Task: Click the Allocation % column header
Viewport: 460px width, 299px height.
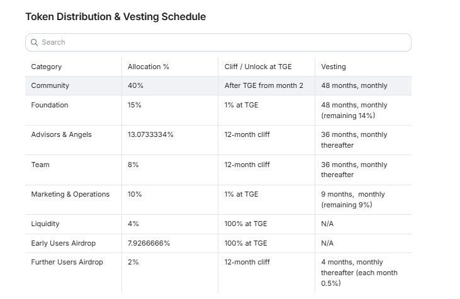Action: (148, 67)
